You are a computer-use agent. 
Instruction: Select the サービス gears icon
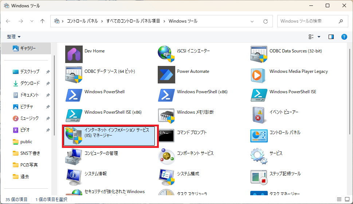[259, 156]
